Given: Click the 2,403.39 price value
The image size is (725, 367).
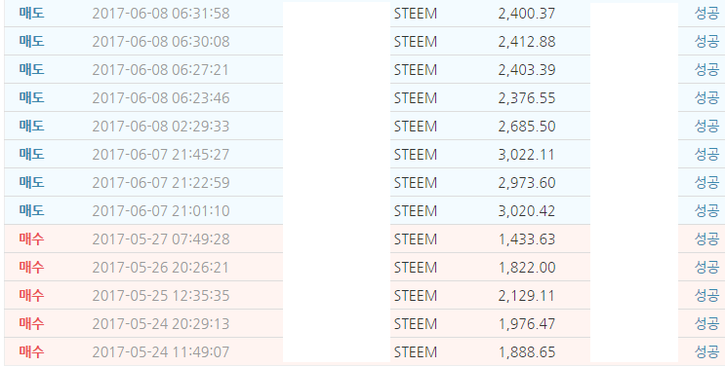Looking at the screenshot, I should click(527, 70).
